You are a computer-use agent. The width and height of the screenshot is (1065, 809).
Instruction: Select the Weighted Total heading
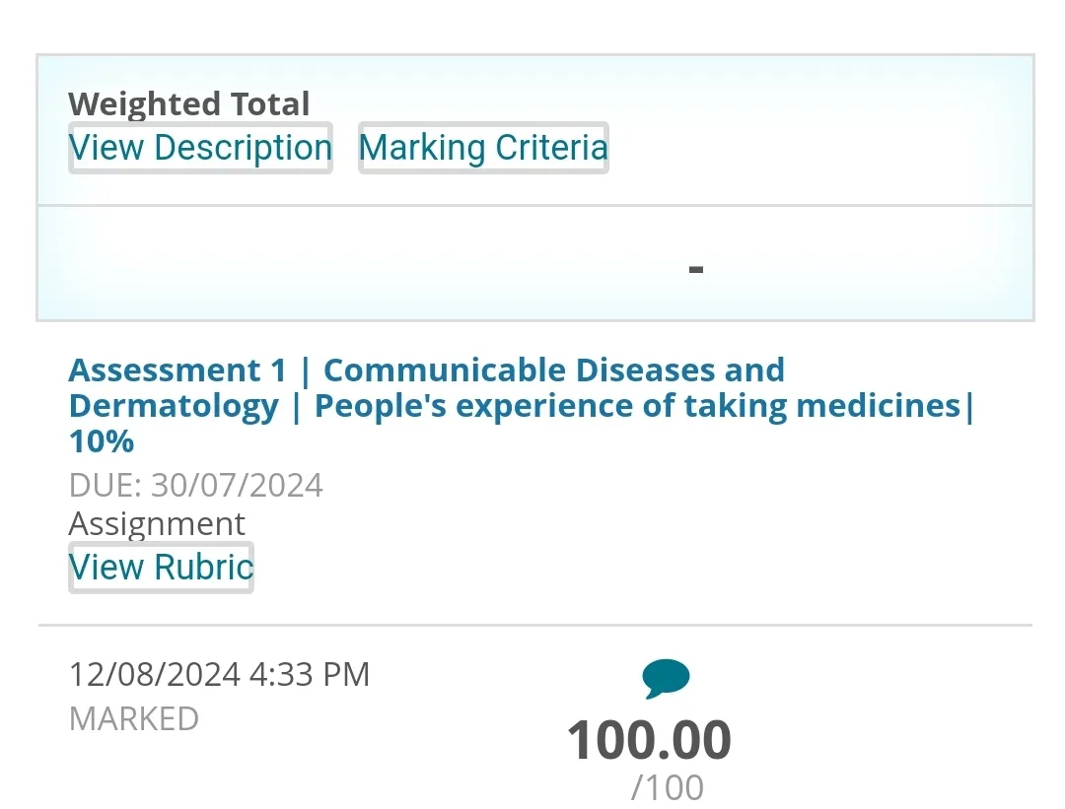coord(189,103)
